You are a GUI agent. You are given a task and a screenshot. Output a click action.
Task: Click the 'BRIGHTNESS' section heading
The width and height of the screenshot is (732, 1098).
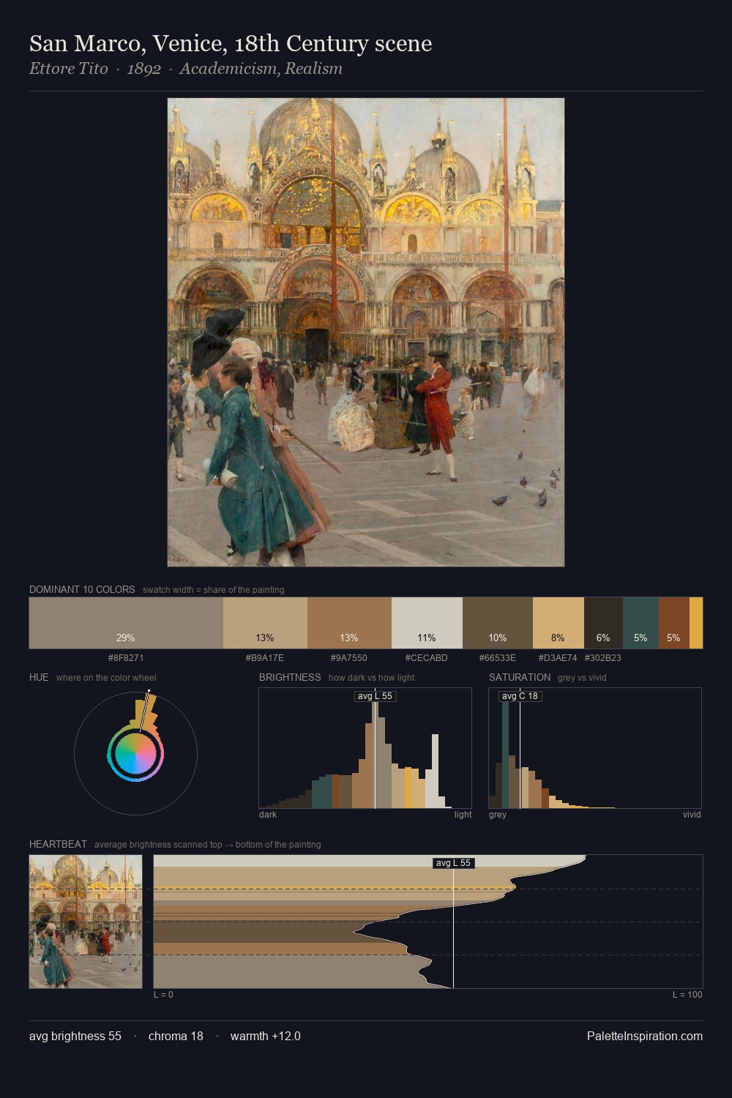coord(290,677)
